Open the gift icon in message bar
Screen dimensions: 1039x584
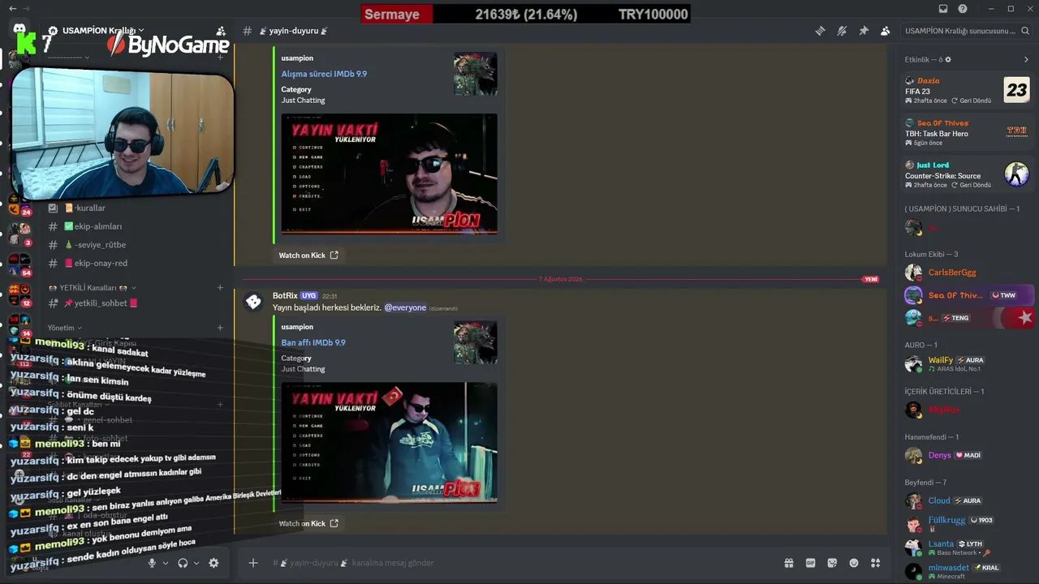tap(788, 563)
